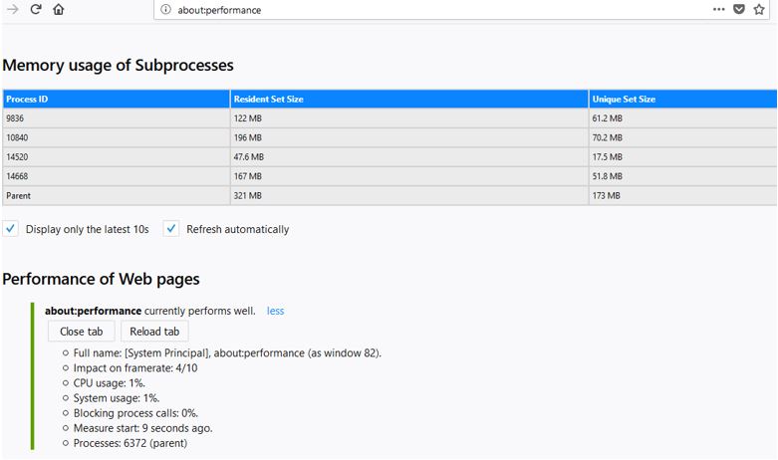Go to the browser home page

[x=58, y=10]
